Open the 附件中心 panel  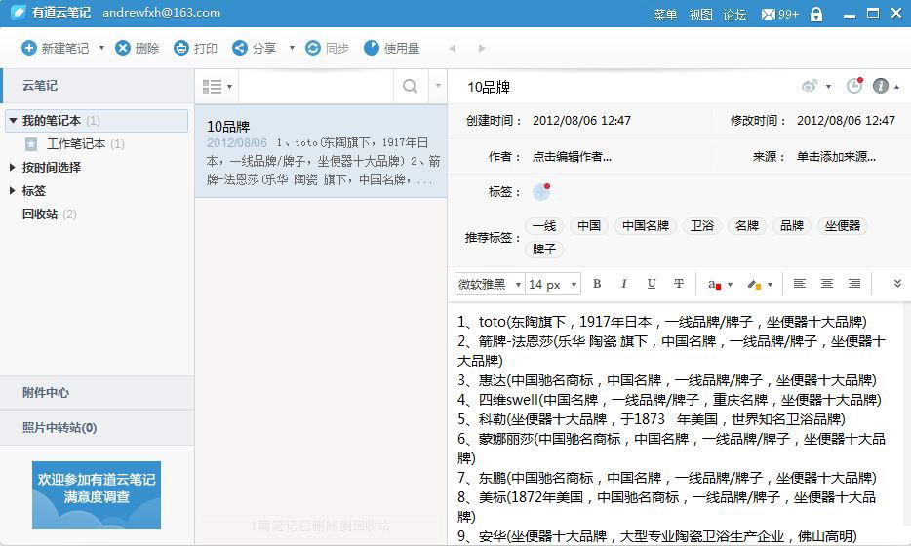97,393
